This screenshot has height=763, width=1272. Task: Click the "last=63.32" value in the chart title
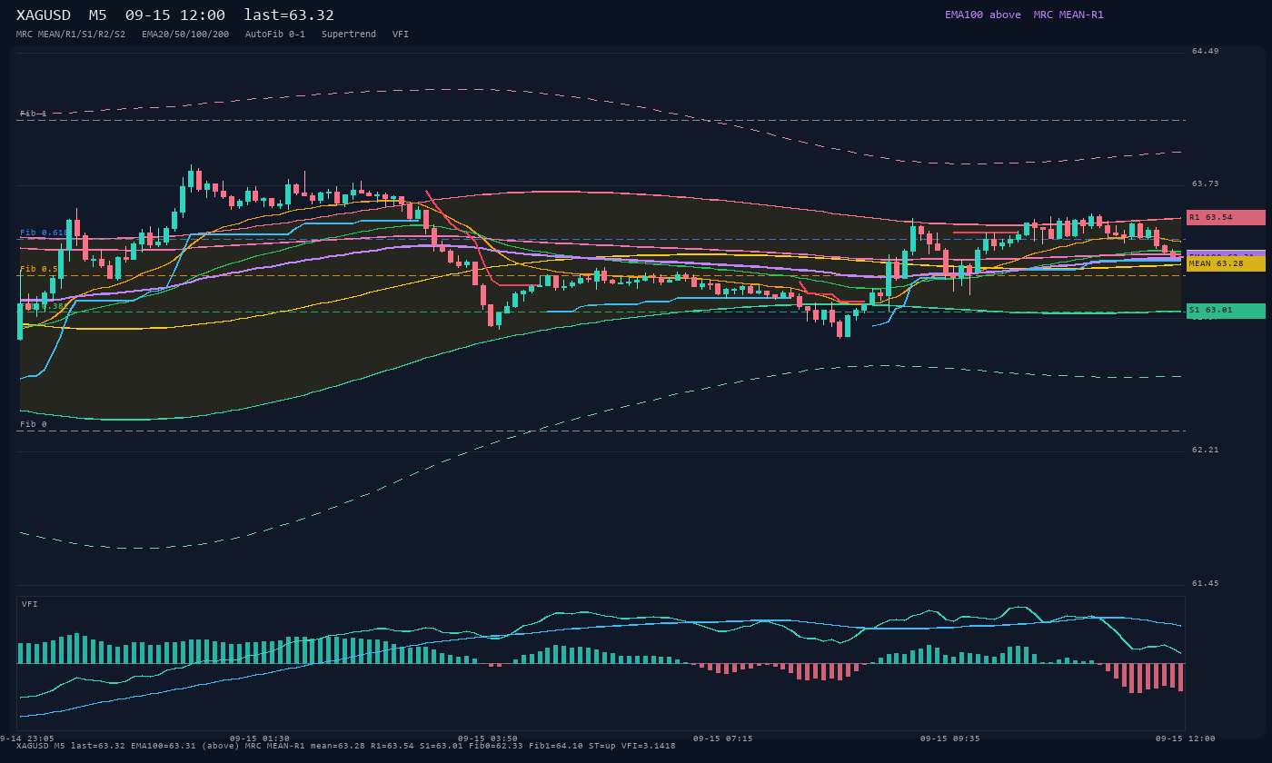[x=289, y=15]
